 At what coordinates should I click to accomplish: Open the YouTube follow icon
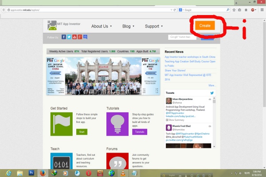[74, 37]
